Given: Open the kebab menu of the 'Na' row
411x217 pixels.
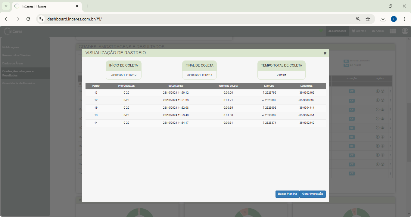Looking at the screenshot, I should coord(390,164).
